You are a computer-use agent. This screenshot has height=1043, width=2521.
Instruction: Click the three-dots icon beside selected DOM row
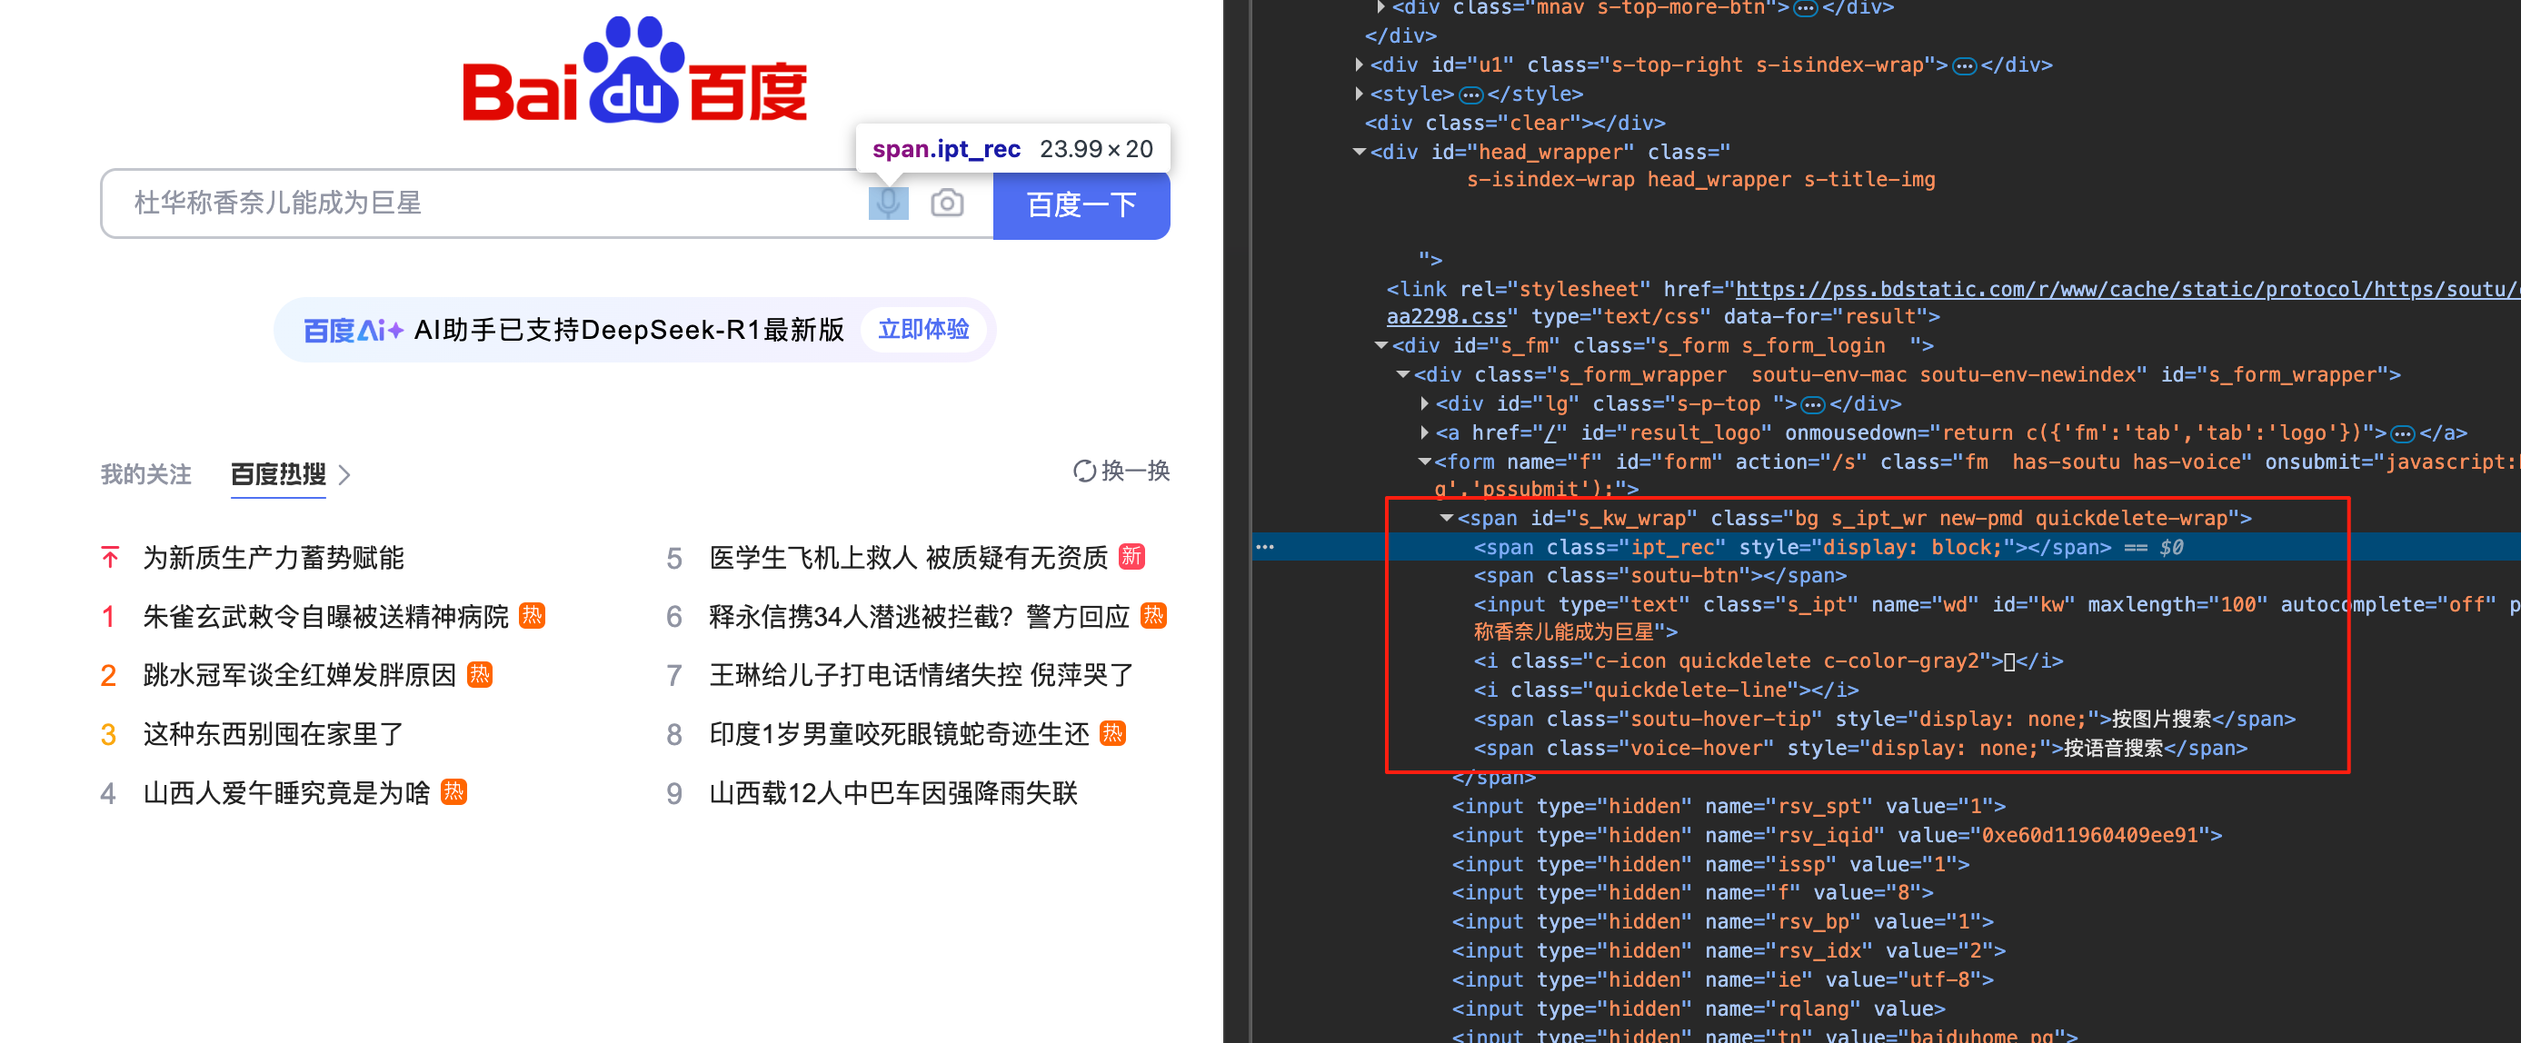click(x=1264, y=547)
